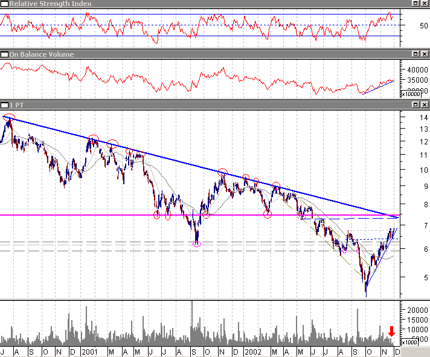430x357 pixels.
Task: Click the 40000 OBV scale label
Action: pos(417,70)
